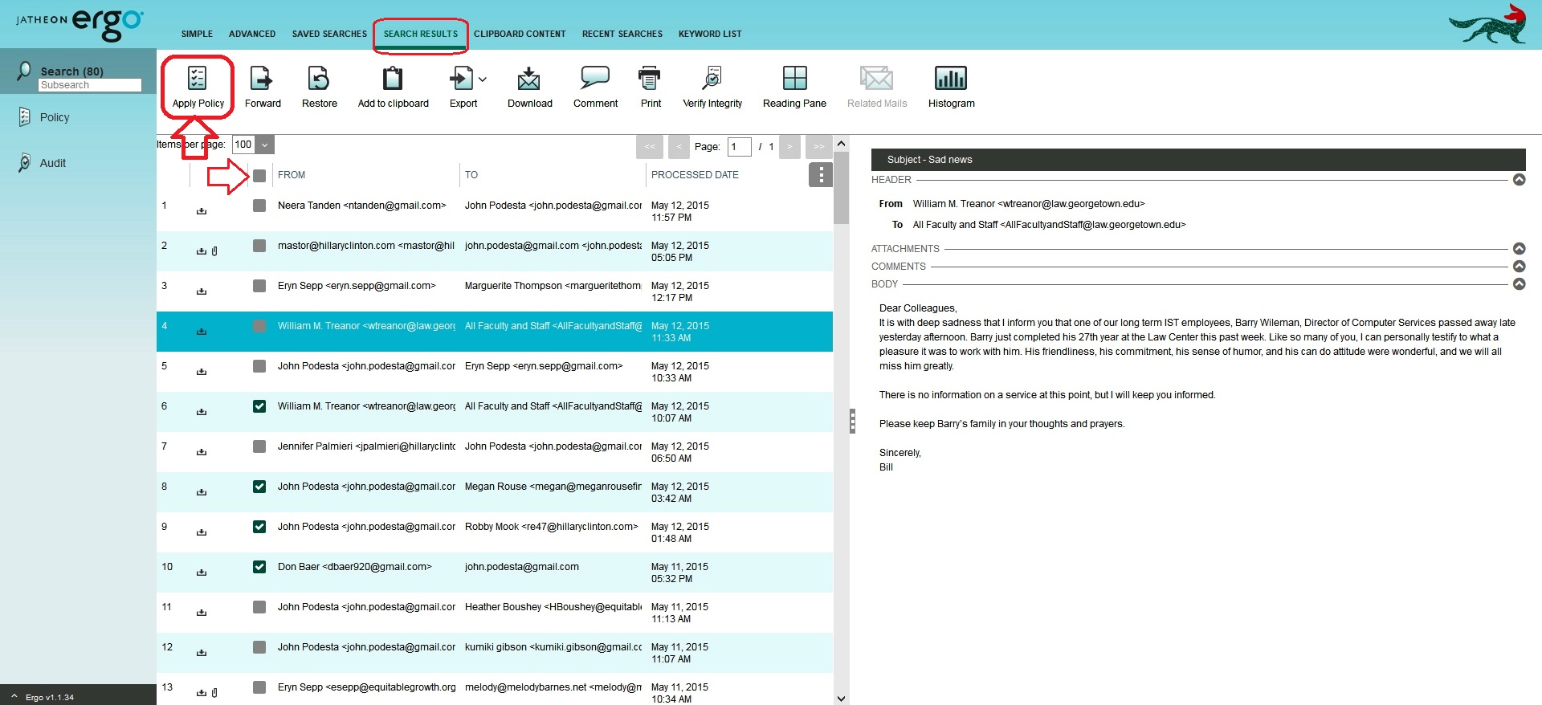Expand the ATTACHMENTS section
Image resolution: width=1542 pixels, height=705 pixels.
pos(1519,249)
